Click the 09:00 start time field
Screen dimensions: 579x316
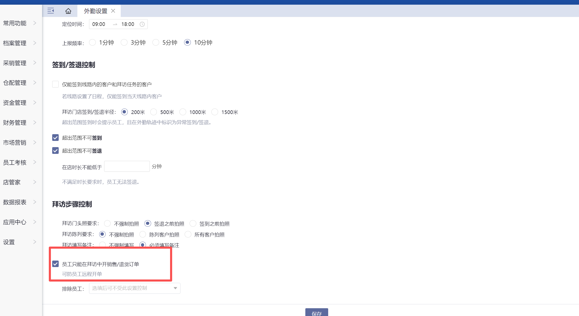99,24
